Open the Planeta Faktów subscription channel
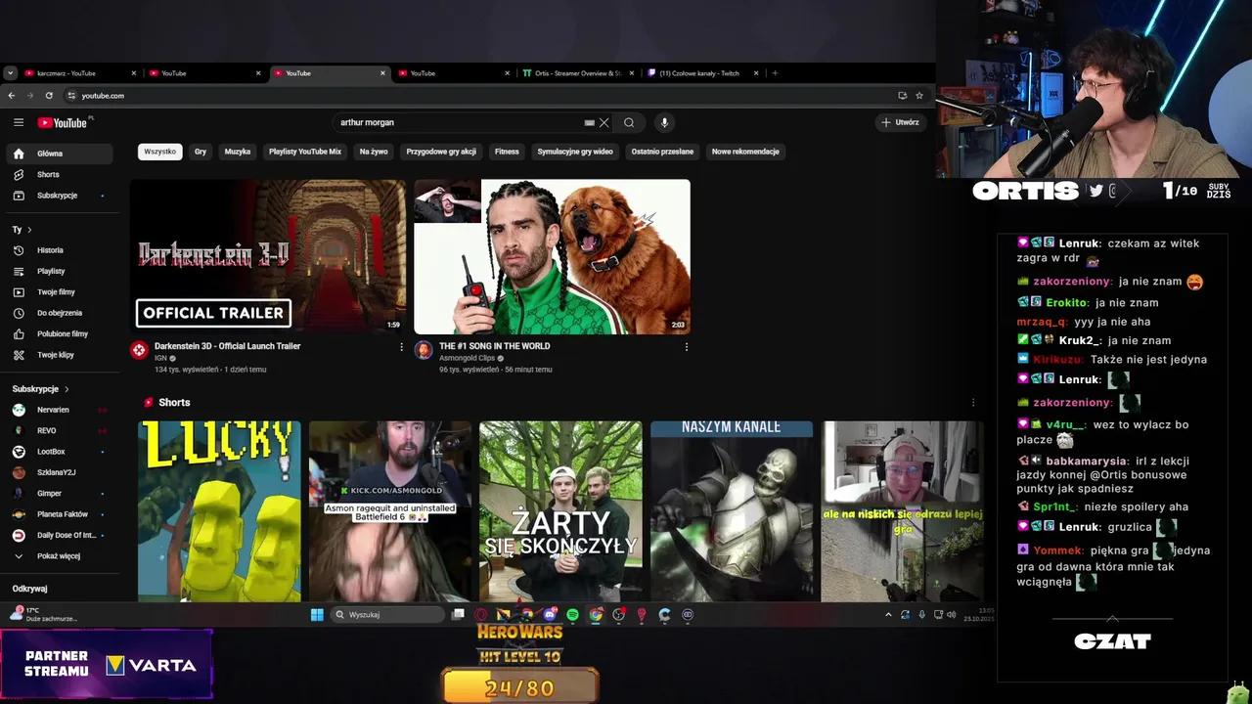Image resolution: width=1252 pixels, height=704 pixels. click(x=59, y=514)
